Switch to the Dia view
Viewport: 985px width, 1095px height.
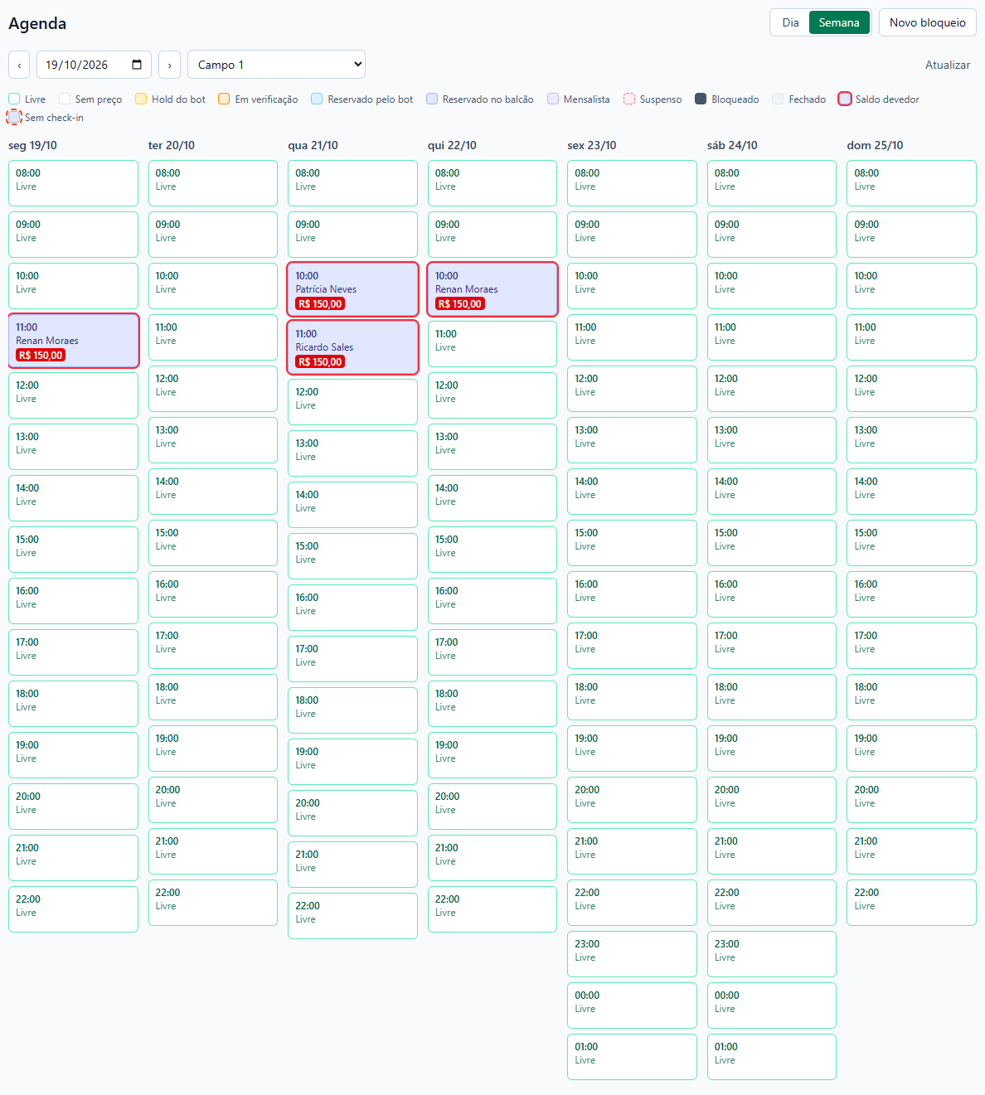[790, 22]
